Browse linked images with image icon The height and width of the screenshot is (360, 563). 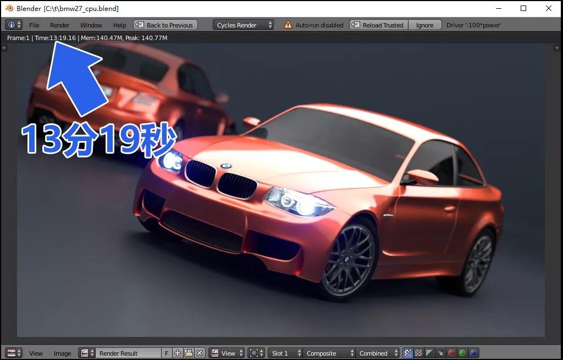pos(87,353)
